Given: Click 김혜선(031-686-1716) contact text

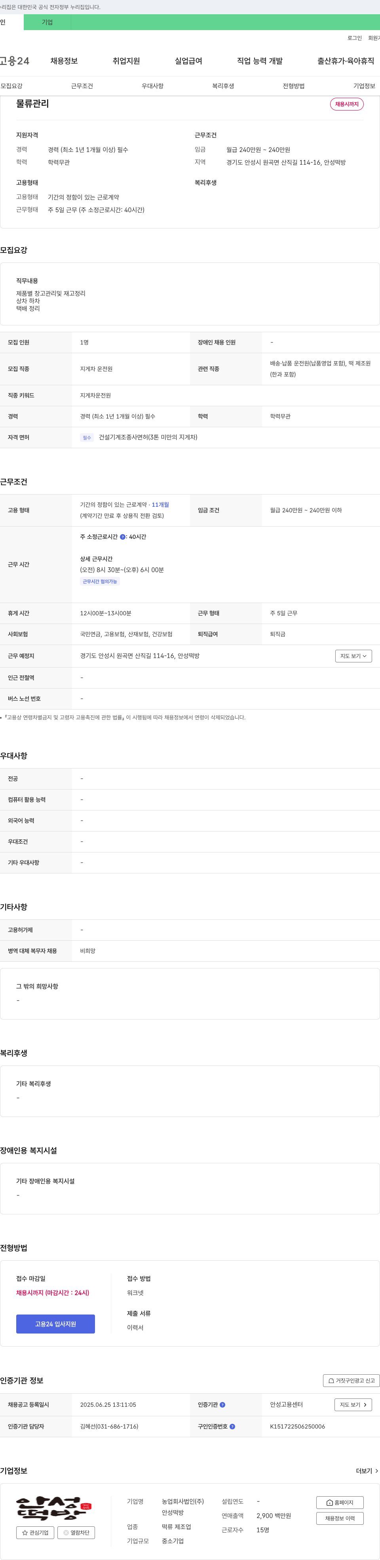Looking at the screenshot, I should point(109,1426).
